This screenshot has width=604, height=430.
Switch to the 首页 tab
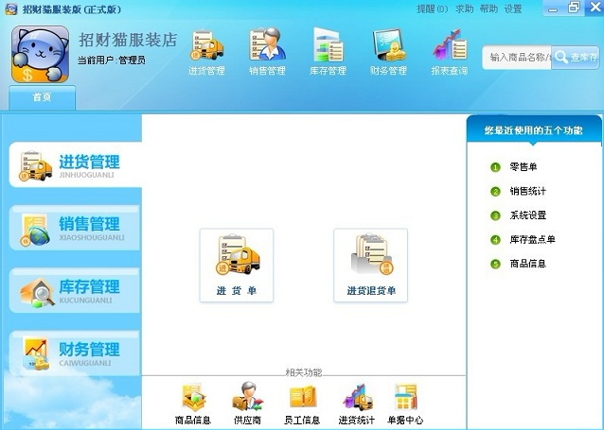coord(42,97)
